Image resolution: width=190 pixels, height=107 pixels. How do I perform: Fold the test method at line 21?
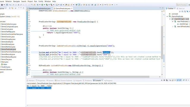[30, 26]
